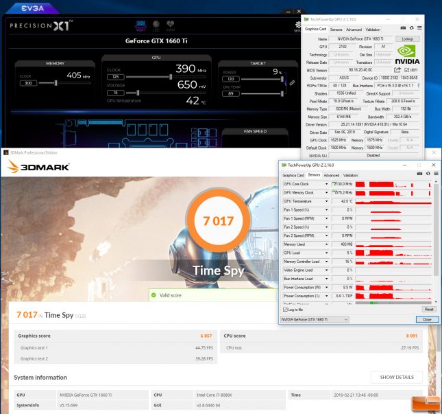
Task: Switch to Validation tab in back GPU-Z window
Action: [x=373, y=30]
